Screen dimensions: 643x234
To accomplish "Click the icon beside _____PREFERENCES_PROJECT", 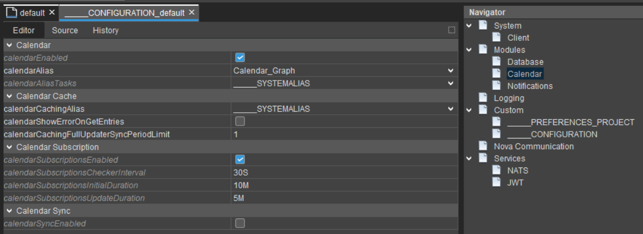I will coord(496,122).
